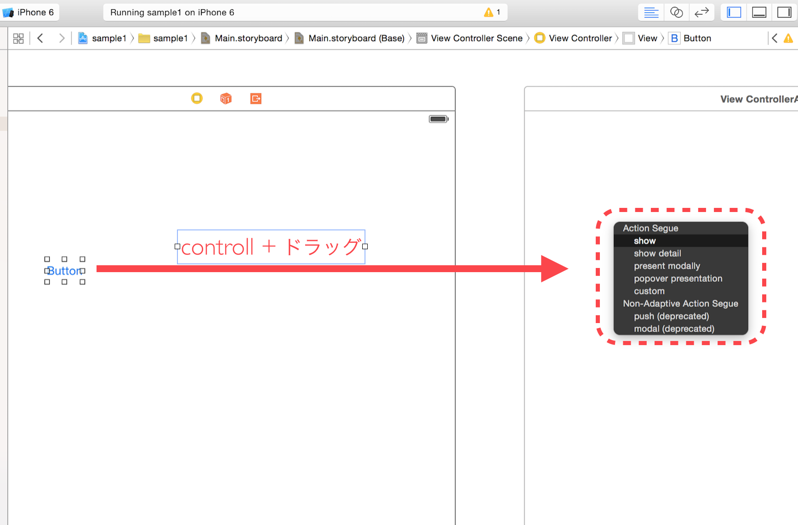Select the View Controller yellow icon
This screenshot has width=798, height=525.
pyautogui.click(x=197, y=98)
